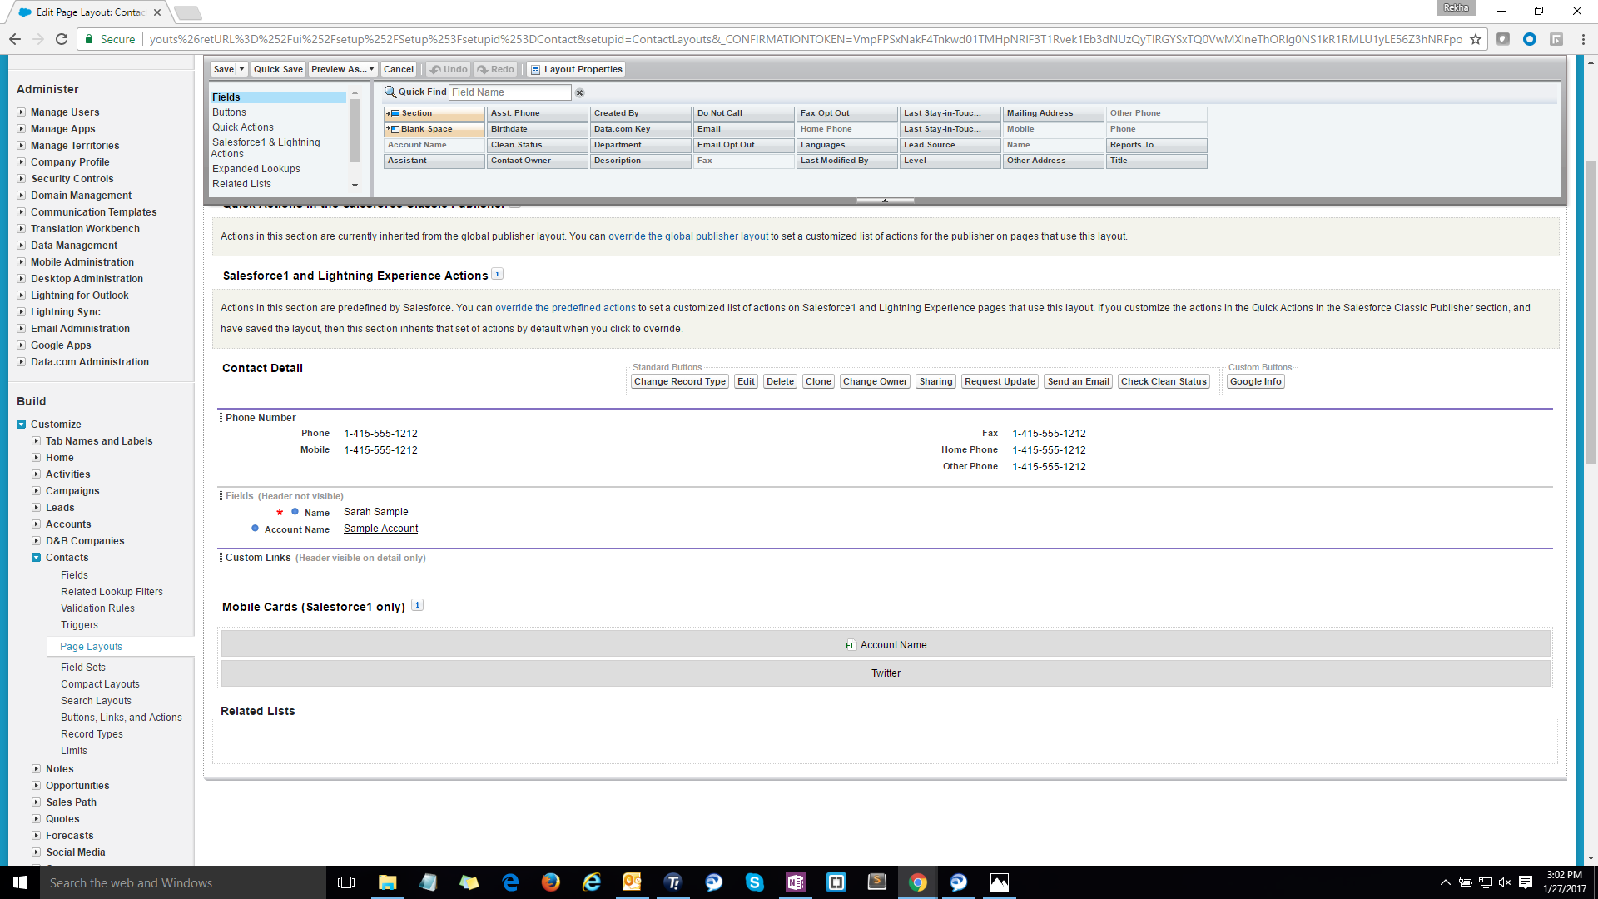Open the Preview As dropdown
Image resolution: width=1598 pixels, height=899 pixels.
click(343, 69)
